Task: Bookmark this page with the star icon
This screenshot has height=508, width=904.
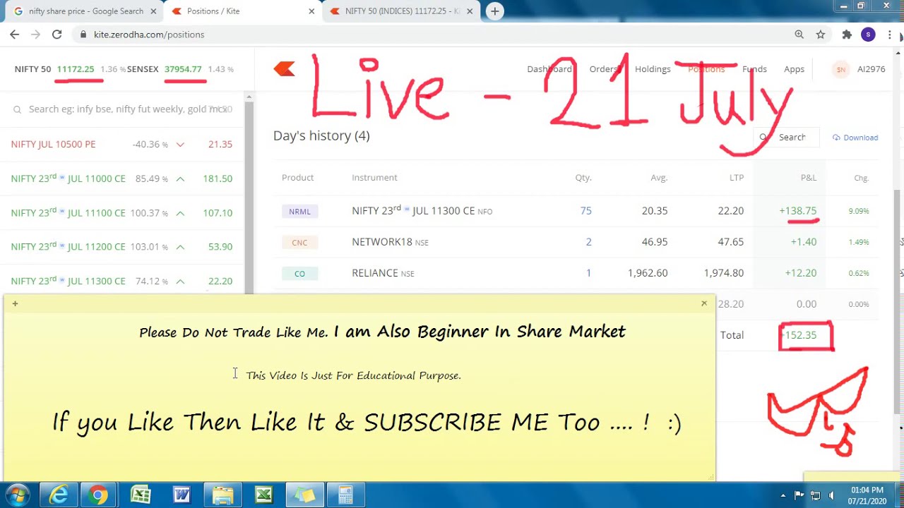Action: [821, 35]
